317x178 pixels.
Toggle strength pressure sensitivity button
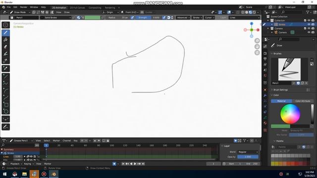pyautogui.click(x=164, y=18)
